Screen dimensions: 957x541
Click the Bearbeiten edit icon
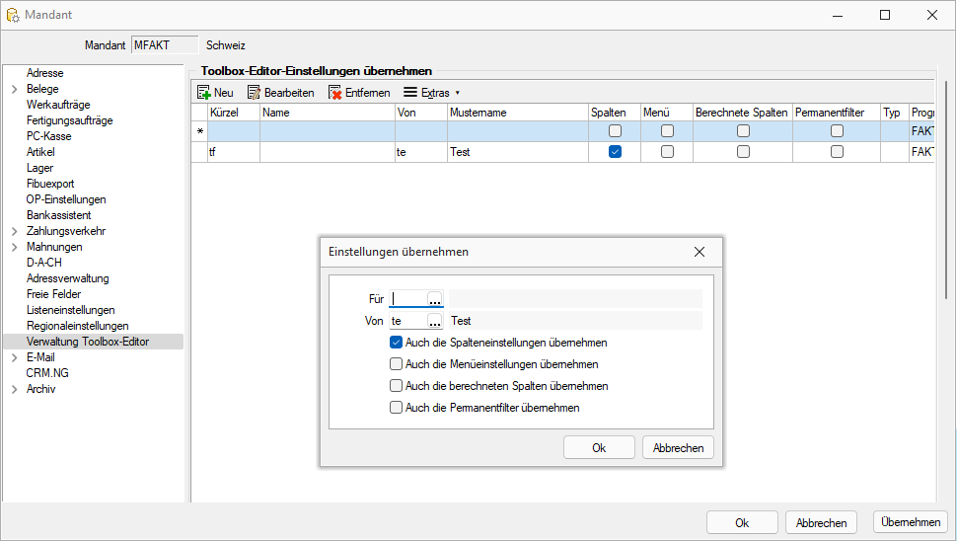pyautogui.click(x=254, y=93)
